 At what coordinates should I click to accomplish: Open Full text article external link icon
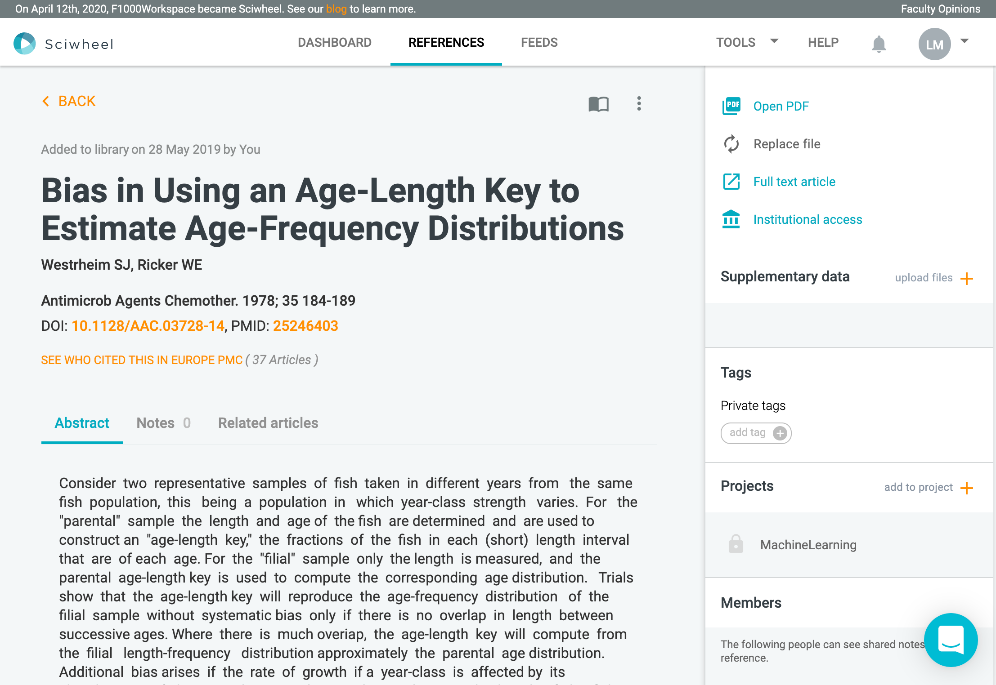point(731,182)
